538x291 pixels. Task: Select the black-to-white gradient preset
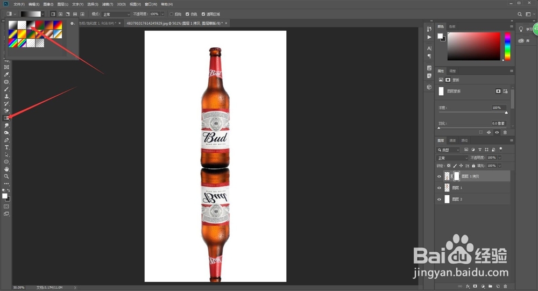point(31,25)
